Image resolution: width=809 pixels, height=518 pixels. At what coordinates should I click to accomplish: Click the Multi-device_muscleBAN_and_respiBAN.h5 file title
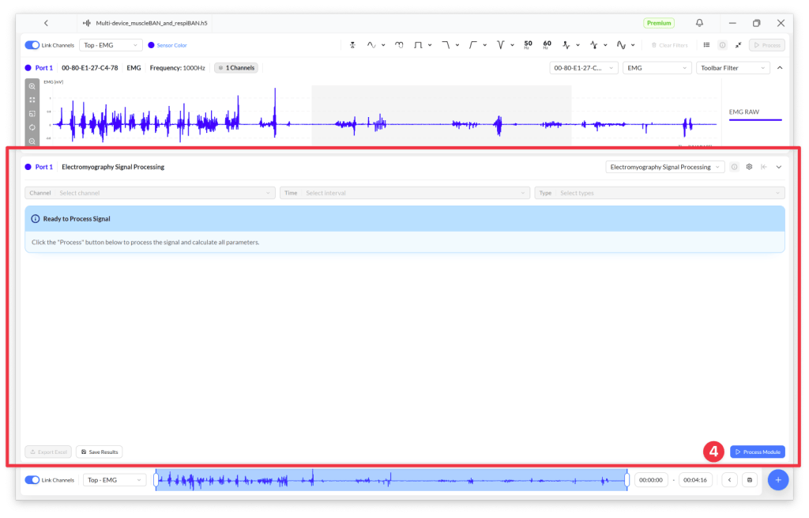click(x=152, y=23)
